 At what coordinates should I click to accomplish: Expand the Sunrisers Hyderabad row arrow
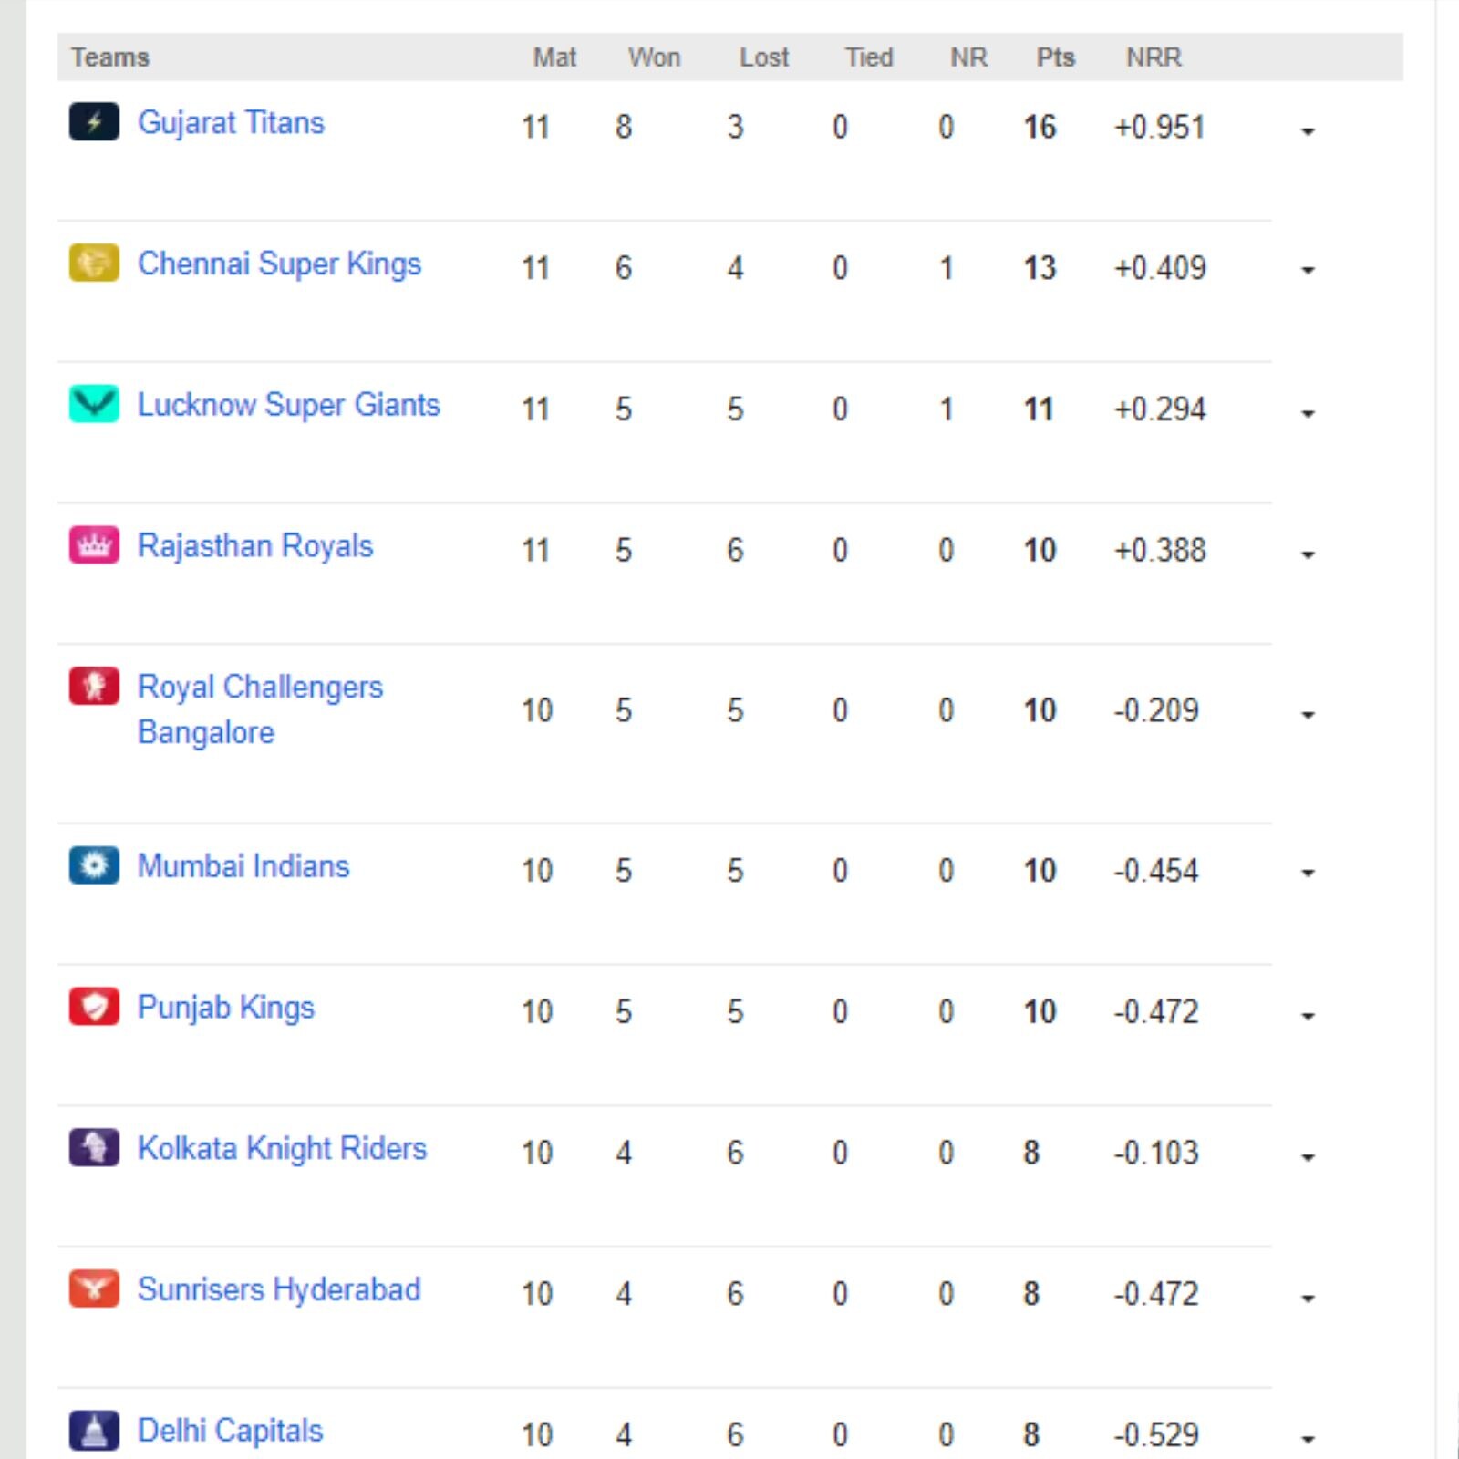[x=1308, y=1299]
